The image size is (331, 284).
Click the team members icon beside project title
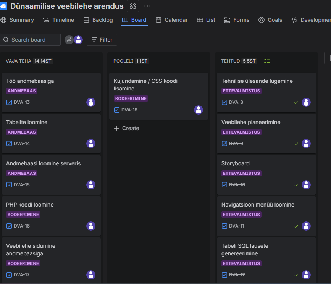pyautogui.click(x=133, y=6)
